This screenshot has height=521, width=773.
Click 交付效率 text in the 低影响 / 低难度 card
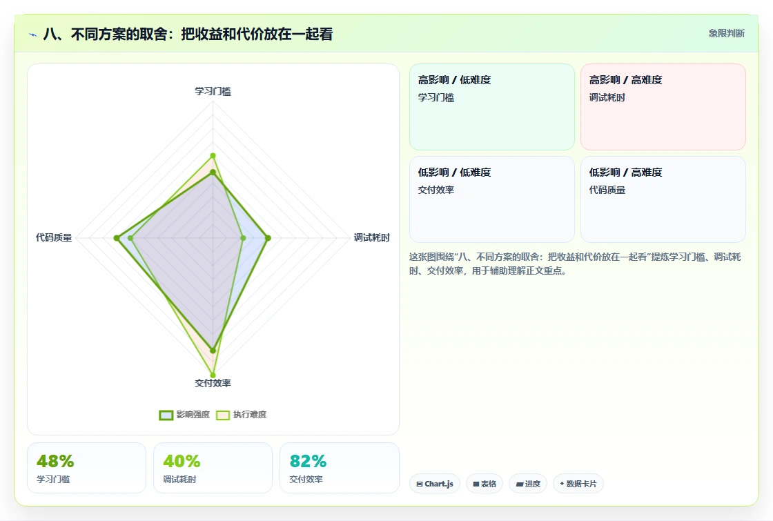436,190
